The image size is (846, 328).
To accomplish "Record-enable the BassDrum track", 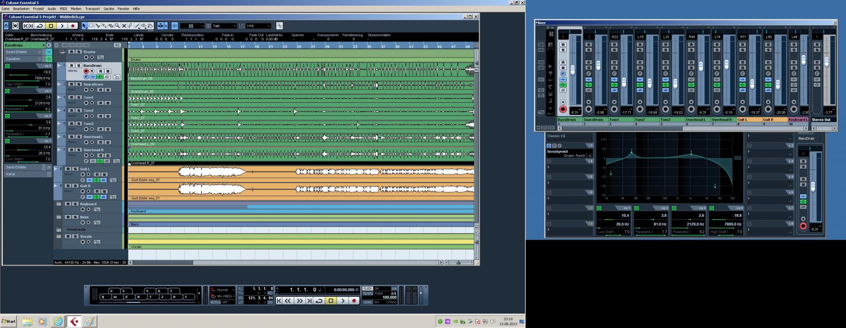I will pyautogui.click(x=86, y=71).
